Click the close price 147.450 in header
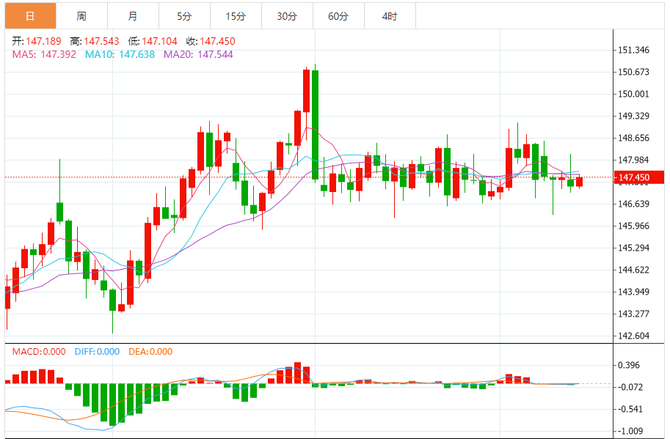670x439 pixels. [x=217, y=41]
